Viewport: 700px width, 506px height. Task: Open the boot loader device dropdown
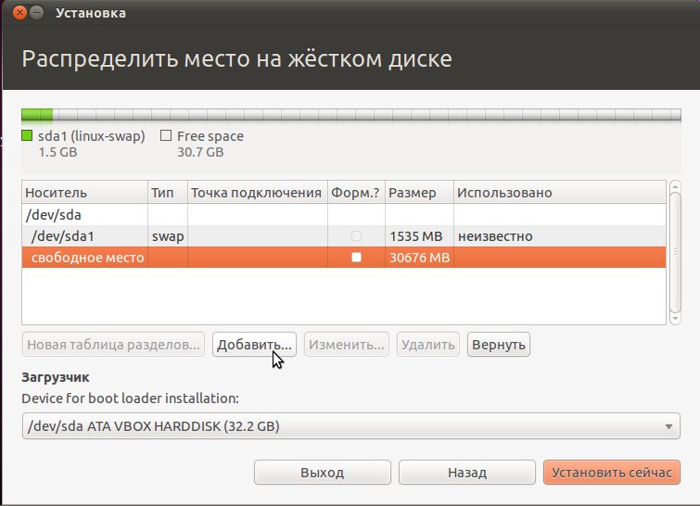[x=350, y=426]
